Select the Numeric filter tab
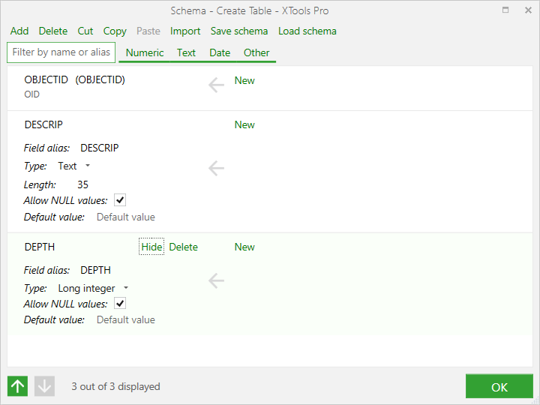 tap(145, 52)
